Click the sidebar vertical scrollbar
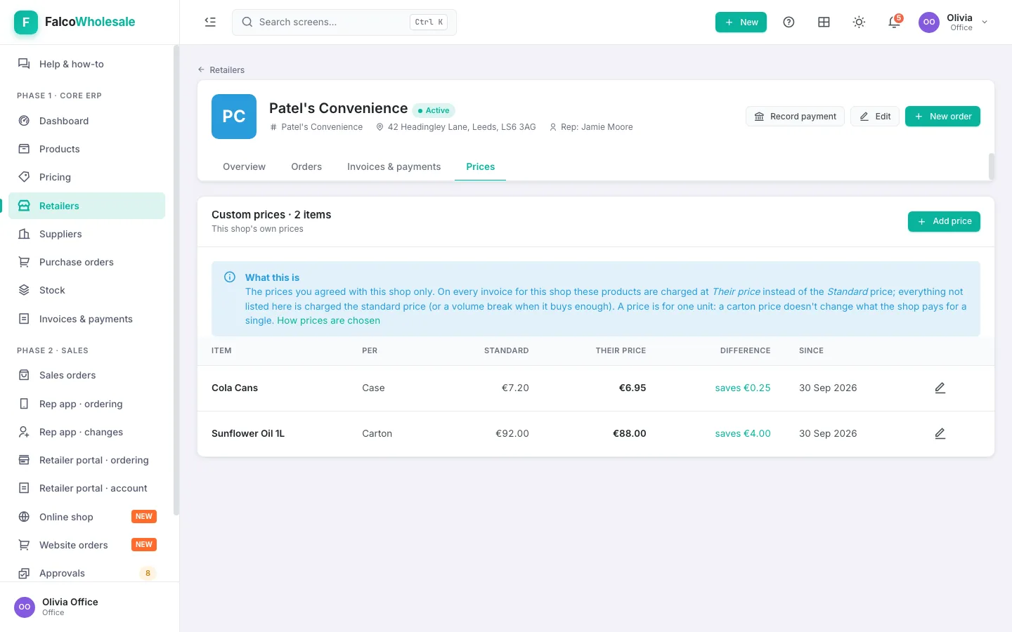 176,281
